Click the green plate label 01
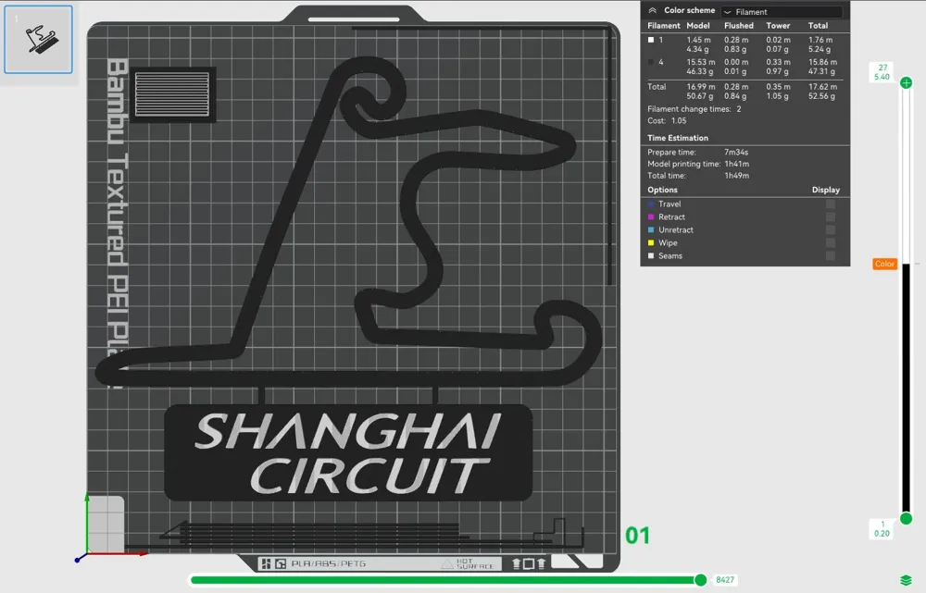This screenshot has height=593, width=926. pyautogui.click(x=635, y=534)
